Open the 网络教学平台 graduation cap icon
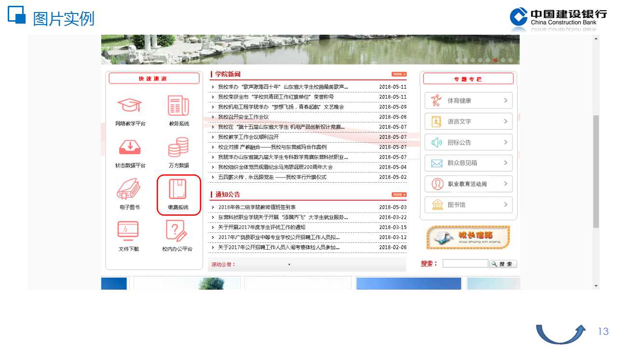The height and width of the screenshot is (347, 617). point(130,106)
